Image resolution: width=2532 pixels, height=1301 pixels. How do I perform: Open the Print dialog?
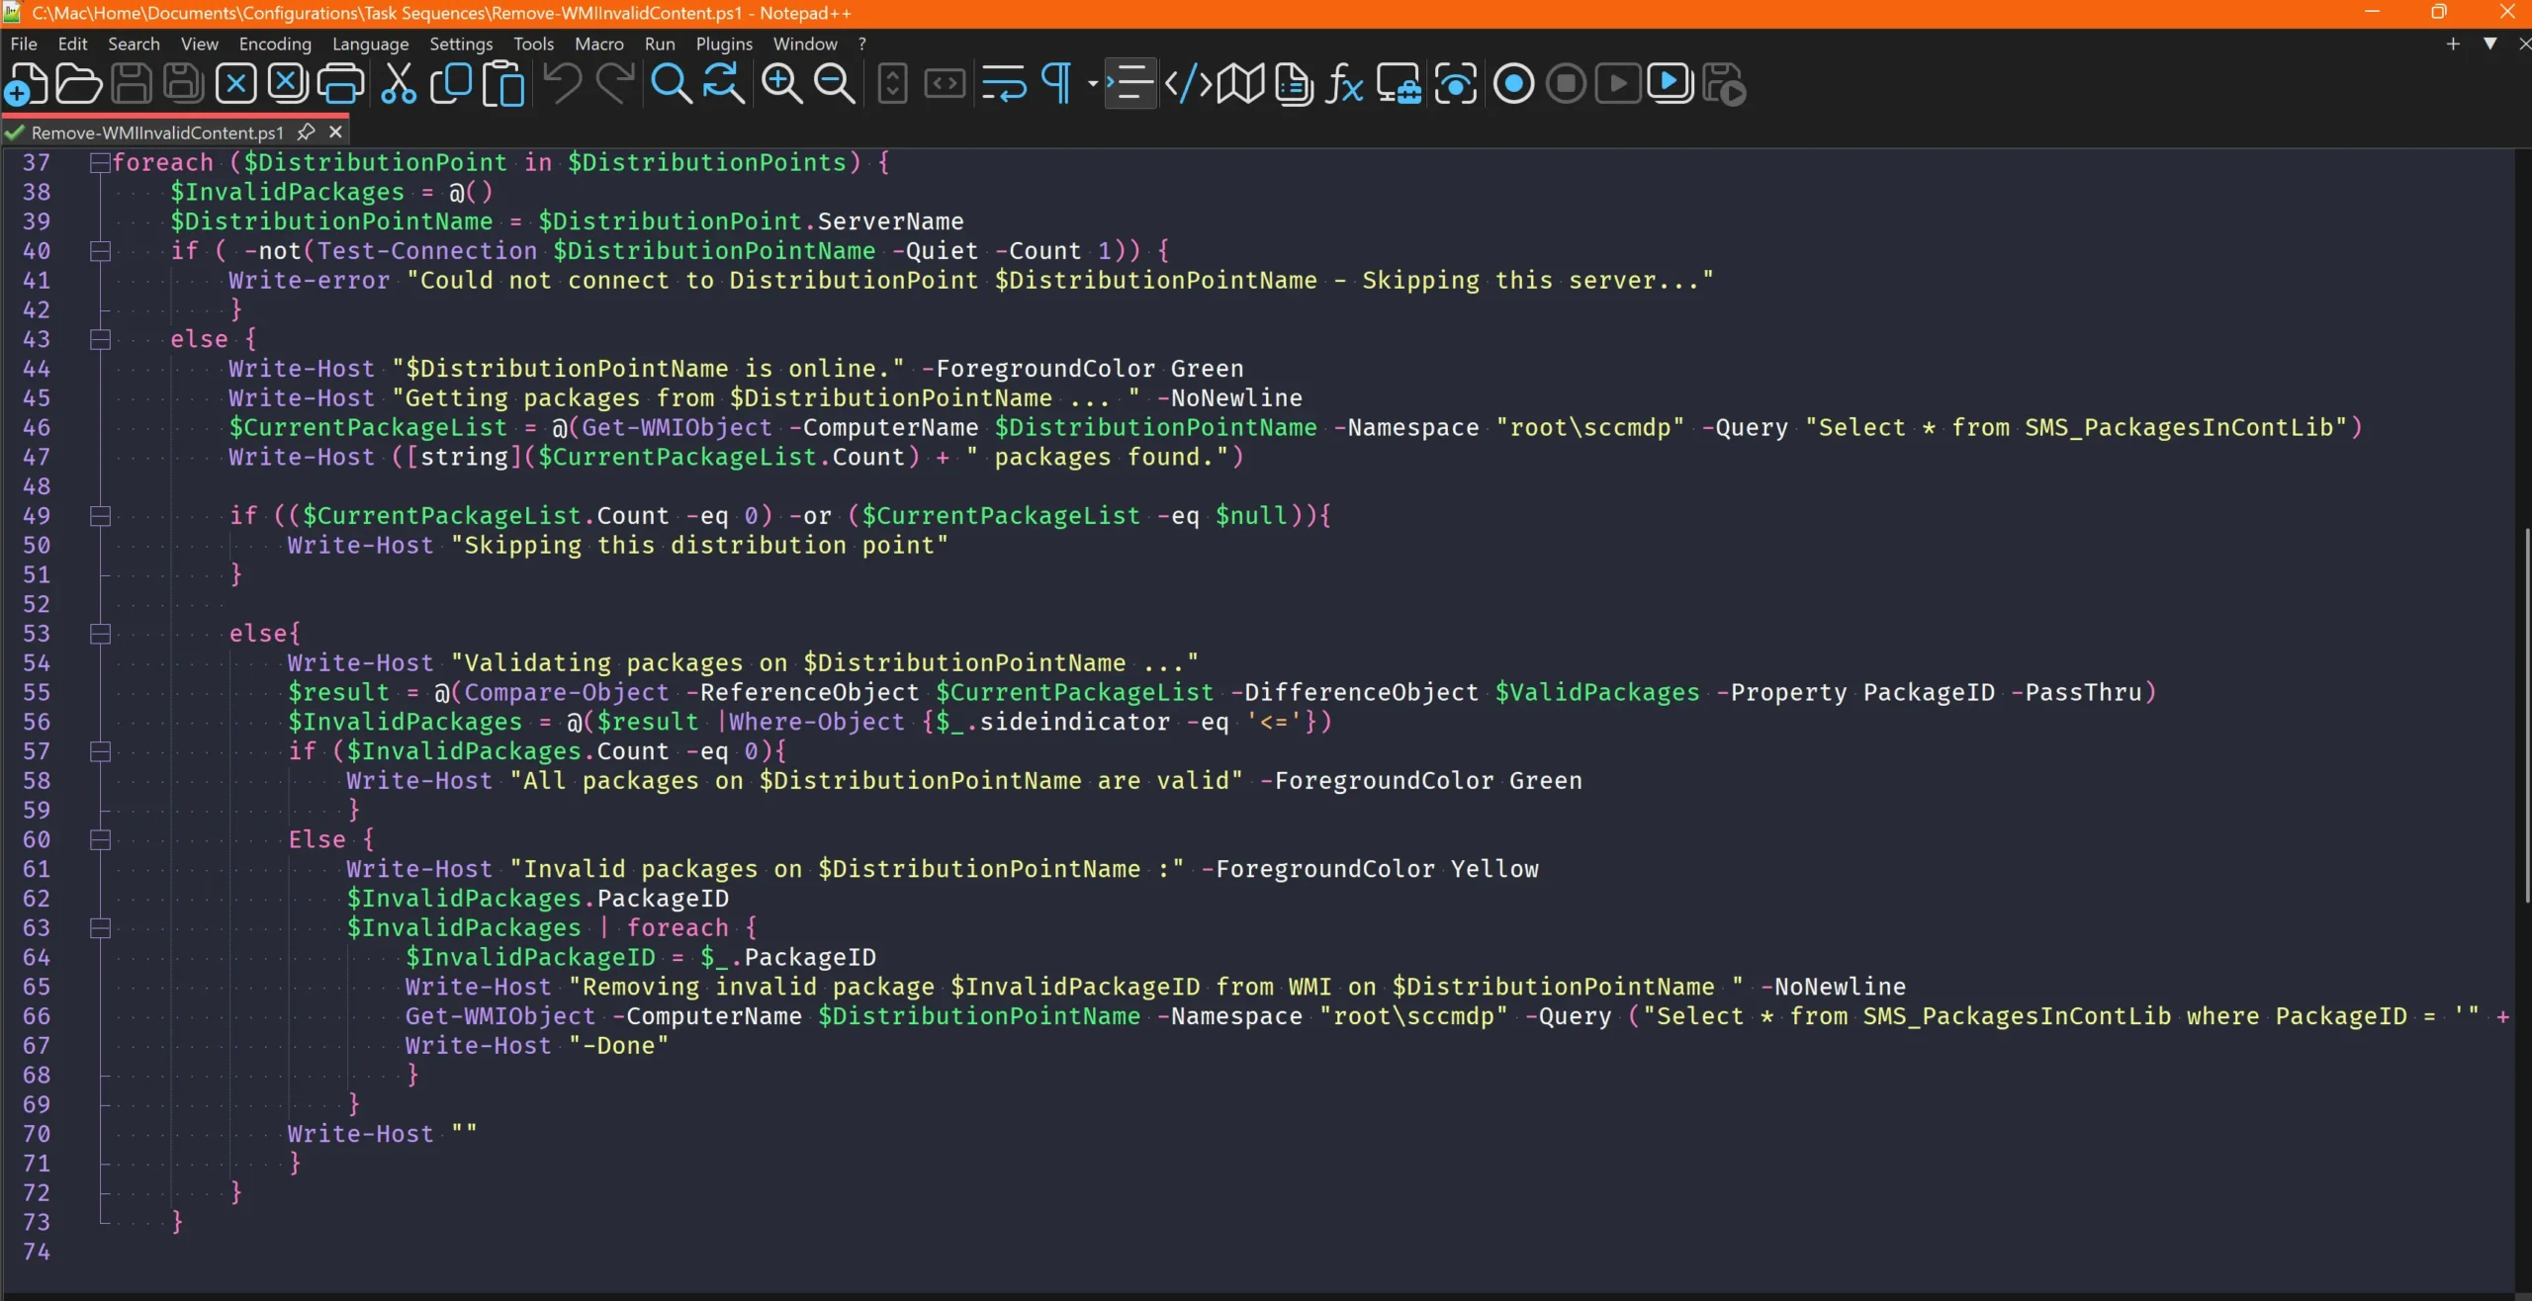point(340,83)
